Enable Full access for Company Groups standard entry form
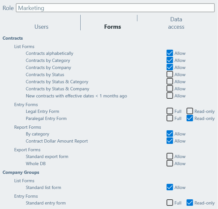Viewport: 218px width, 209px height. click(170, 203)
